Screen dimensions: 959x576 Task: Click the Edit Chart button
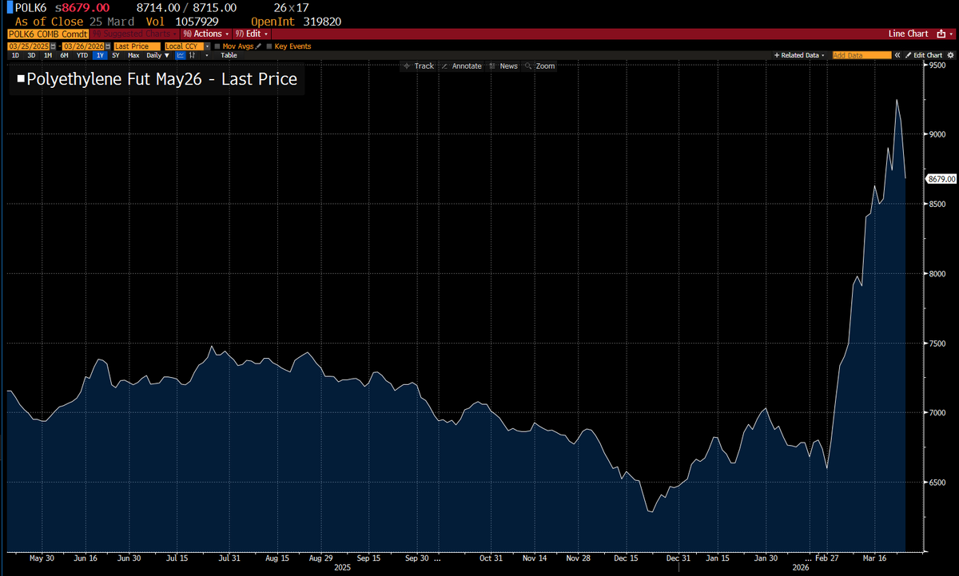[923, 55]
